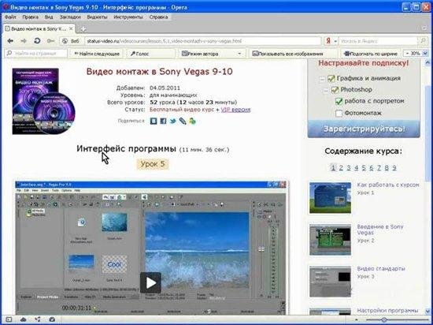433x325 pixels.
Task: Open the 'Правка' menu
Action: pos(31,17)
